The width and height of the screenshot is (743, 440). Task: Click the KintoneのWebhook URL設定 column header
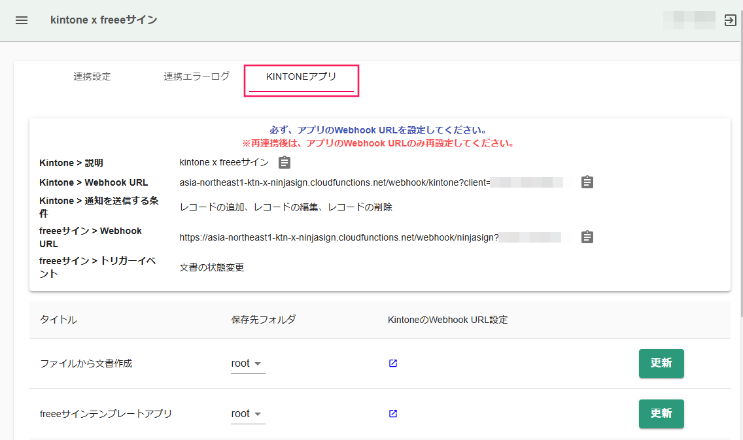448,320
